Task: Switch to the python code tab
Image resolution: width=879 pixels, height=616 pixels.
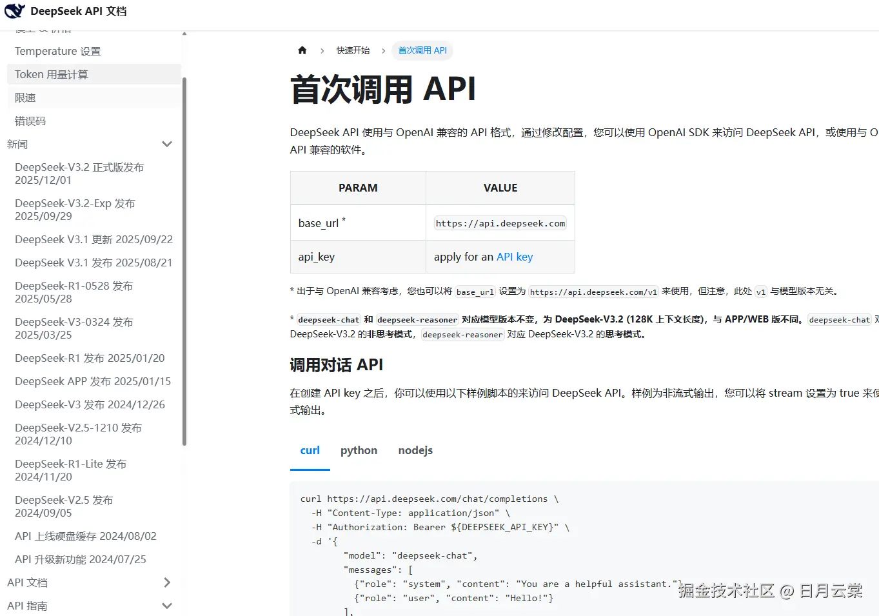Action: point(359,450)
